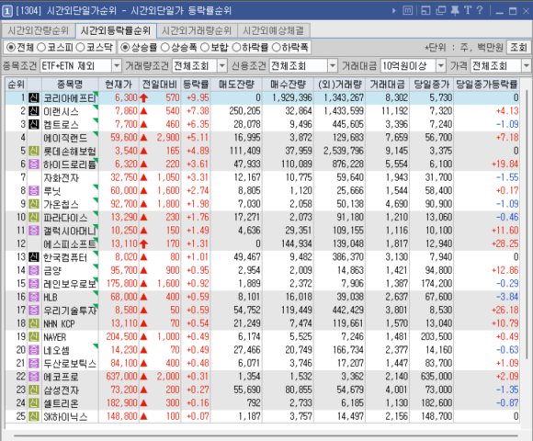This screenshot has width=533, height=441.
Task: Sort by the 등락률 column header
Action: (196, 85)
